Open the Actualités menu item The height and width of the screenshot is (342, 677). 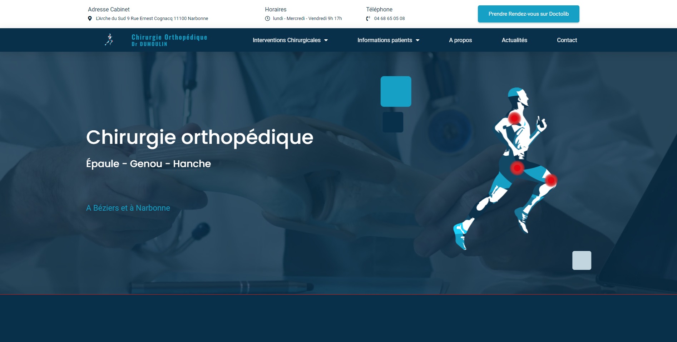click(514, 40)
